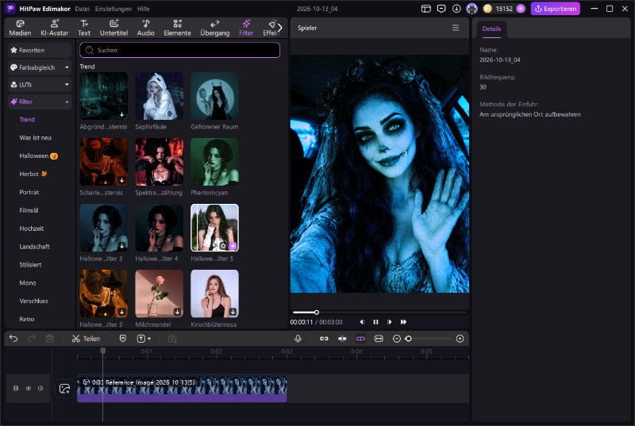Zoom out the timeline with minus icon
The width and height of the screenshot is (635, 426).
397,339
